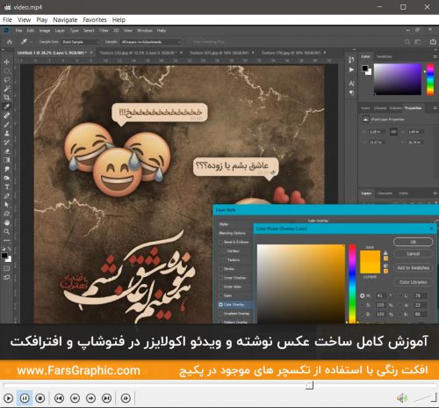Select the Move tool in Photoshop toolbar

point(6,62)
